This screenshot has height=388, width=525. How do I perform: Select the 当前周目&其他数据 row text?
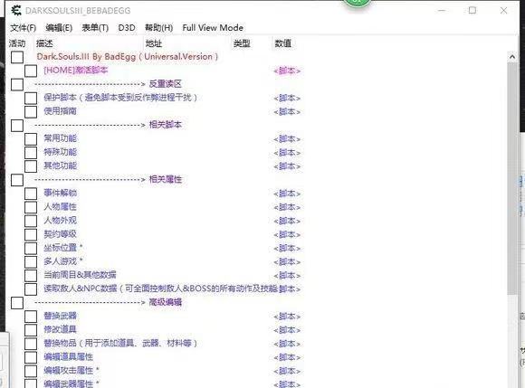pos(80,275)
